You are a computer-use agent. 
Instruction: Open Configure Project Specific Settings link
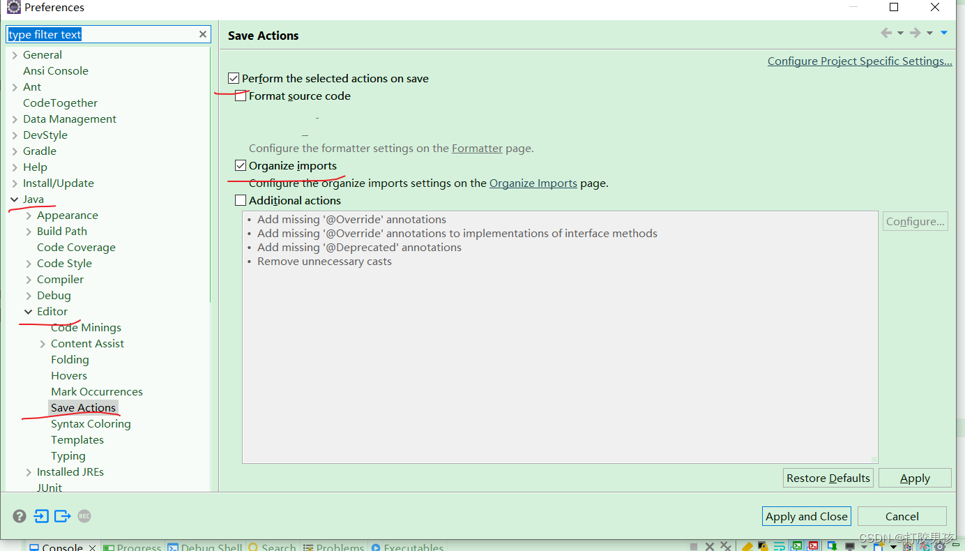[860, 61]
